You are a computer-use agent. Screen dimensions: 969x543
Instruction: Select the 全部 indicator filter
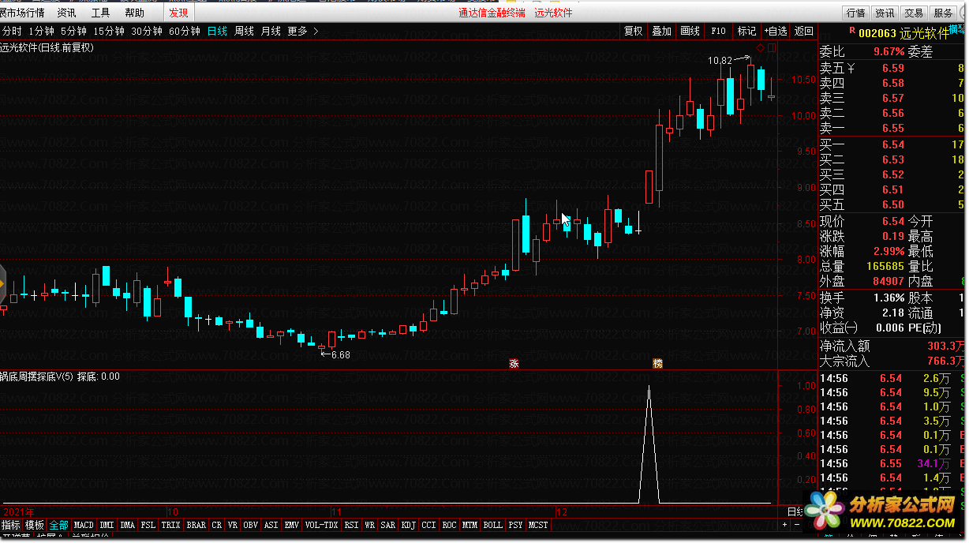[x=59, y=525]
